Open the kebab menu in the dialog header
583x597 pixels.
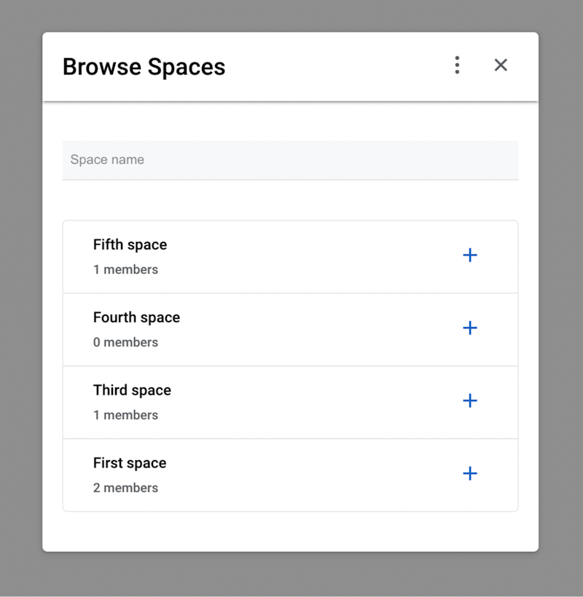point(457,65)
